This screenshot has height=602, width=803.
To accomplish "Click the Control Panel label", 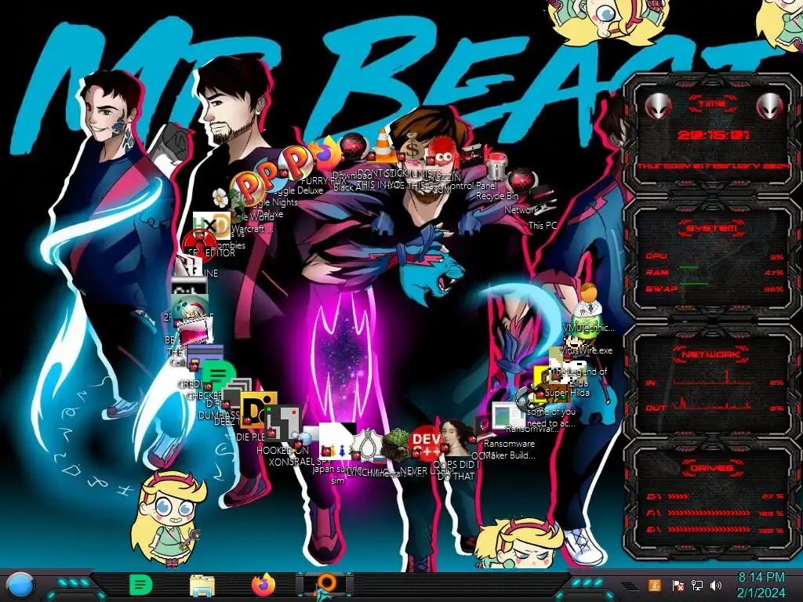I will point(471,186).
